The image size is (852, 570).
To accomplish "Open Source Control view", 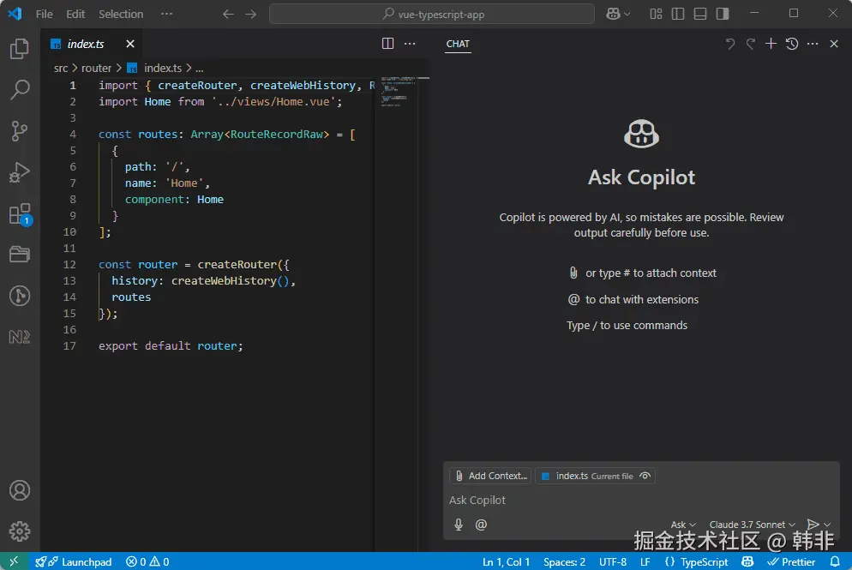I will coord(19,130).
